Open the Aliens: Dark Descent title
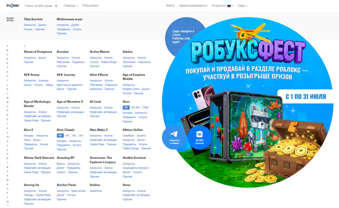 click(39, 158)
